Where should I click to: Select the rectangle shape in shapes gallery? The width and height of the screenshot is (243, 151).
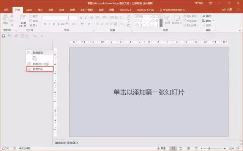coord(153,17)
